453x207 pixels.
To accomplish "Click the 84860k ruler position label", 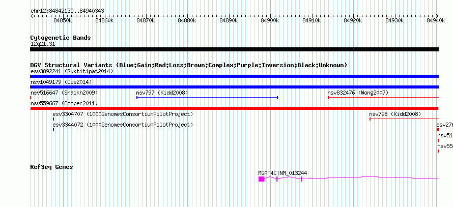I will click(104, 20).
